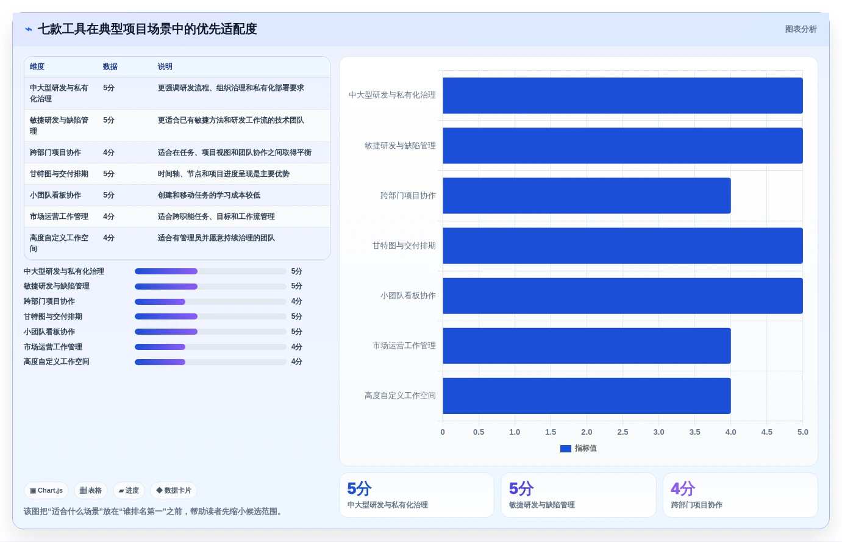Click table cell 甘特图与交付排期
Image resolution: width=842 pixels, height=542 pixels.
(59, 174)
